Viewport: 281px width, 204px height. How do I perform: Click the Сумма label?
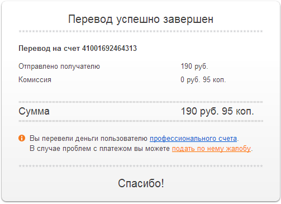click(34, 111)
